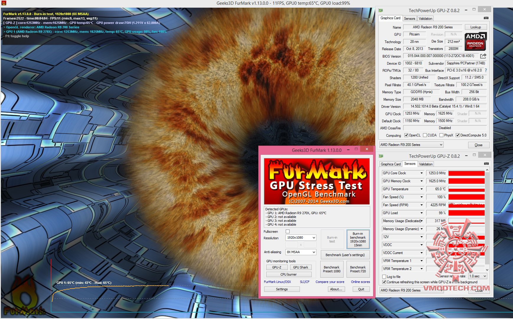Click the GPU Temperature sensor graph bar

(466, 189)
